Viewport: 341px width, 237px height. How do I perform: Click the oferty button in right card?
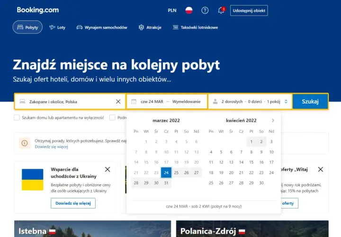tap(289, 203)
